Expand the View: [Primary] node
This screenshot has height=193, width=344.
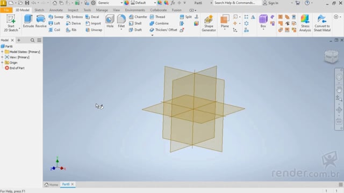tap(2, 57)
